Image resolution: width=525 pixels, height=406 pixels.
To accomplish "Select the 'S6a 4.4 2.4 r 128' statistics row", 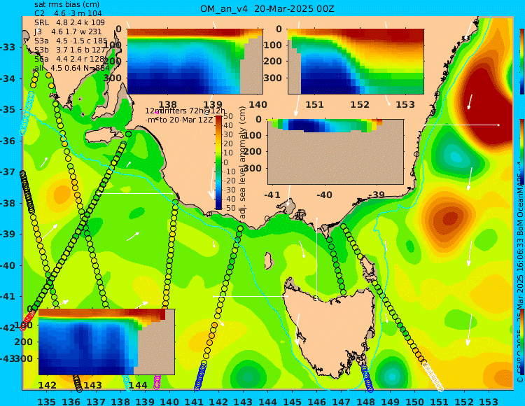I will (x=69, y=59).
